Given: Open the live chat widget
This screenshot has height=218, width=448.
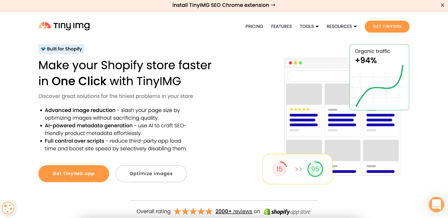Looking at the screenshot, I should [436, 204].
